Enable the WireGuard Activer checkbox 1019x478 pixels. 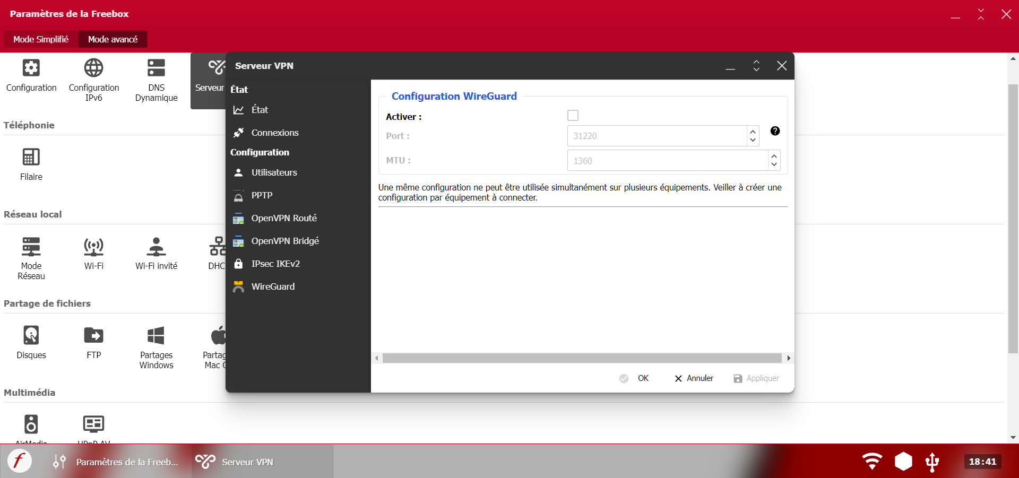(573, 116)
